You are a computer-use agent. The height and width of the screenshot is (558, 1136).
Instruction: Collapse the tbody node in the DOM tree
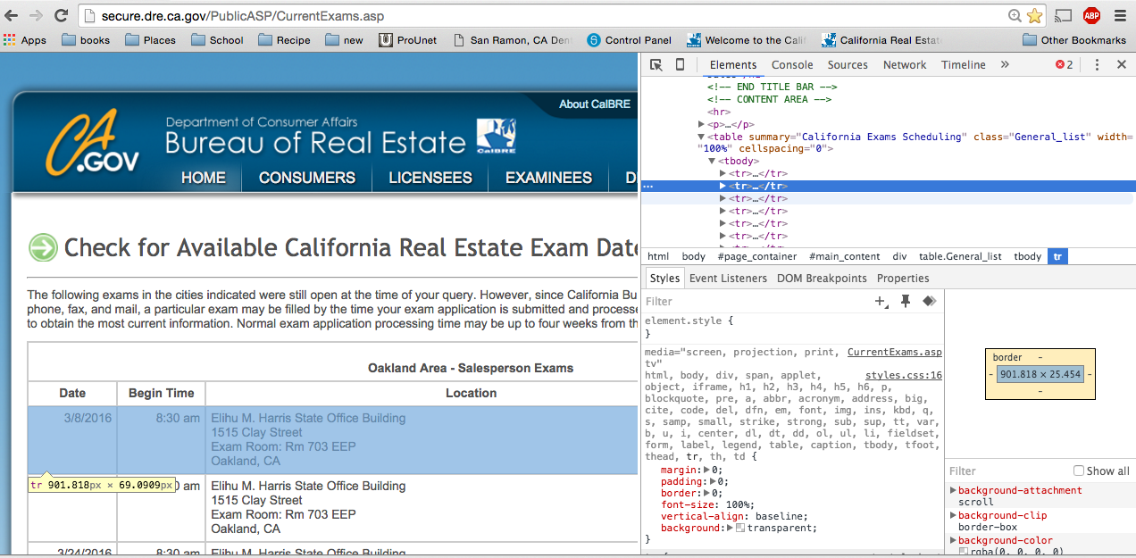(x=712, y=161)
